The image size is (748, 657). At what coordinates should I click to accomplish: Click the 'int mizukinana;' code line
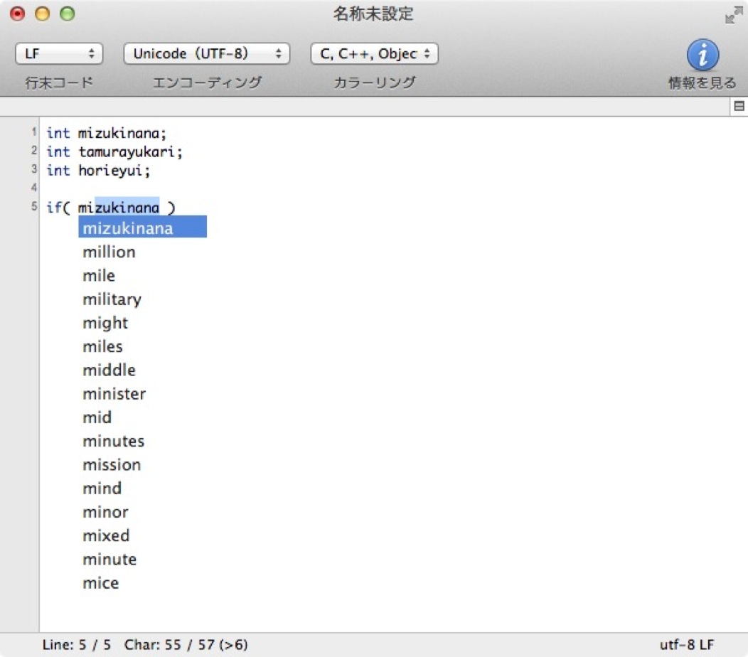(x=107, y=133)
